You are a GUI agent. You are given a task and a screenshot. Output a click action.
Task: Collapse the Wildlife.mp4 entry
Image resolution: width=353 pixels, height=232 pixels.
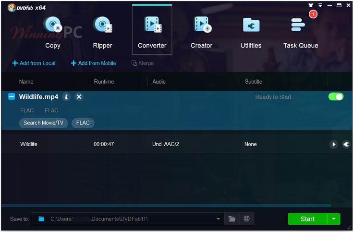[x=12, y=97]
